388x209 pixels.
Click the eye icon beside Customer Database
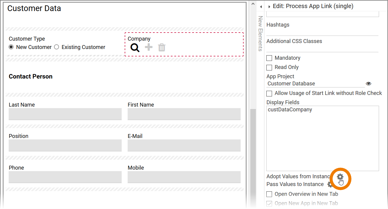coord(368,84)
